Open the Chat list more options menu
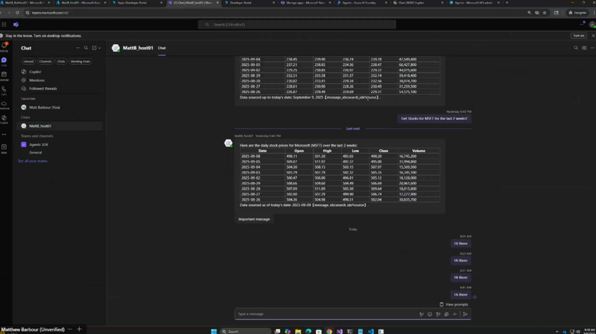Screen dimensions: 596x334 click(77, 48)
